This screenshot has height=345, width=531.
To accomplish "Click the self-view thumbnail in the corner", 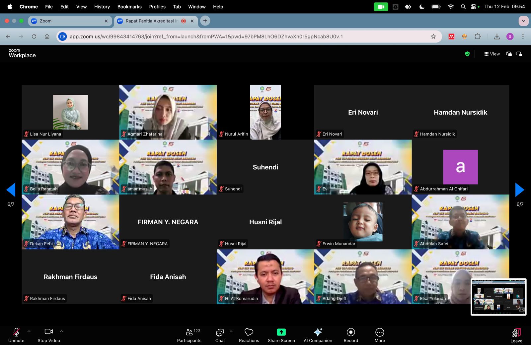I will click(498, 297).
